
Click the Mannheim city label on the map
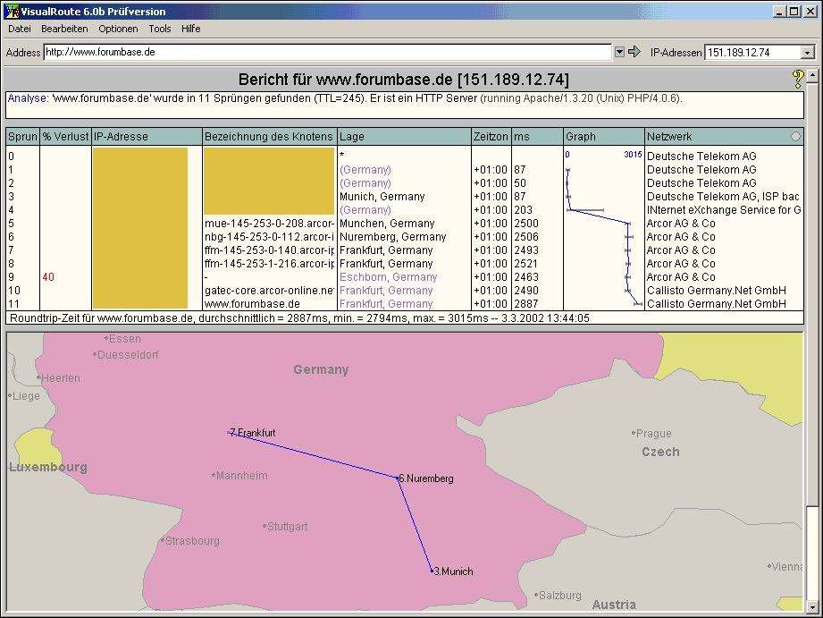click(239, 476)
